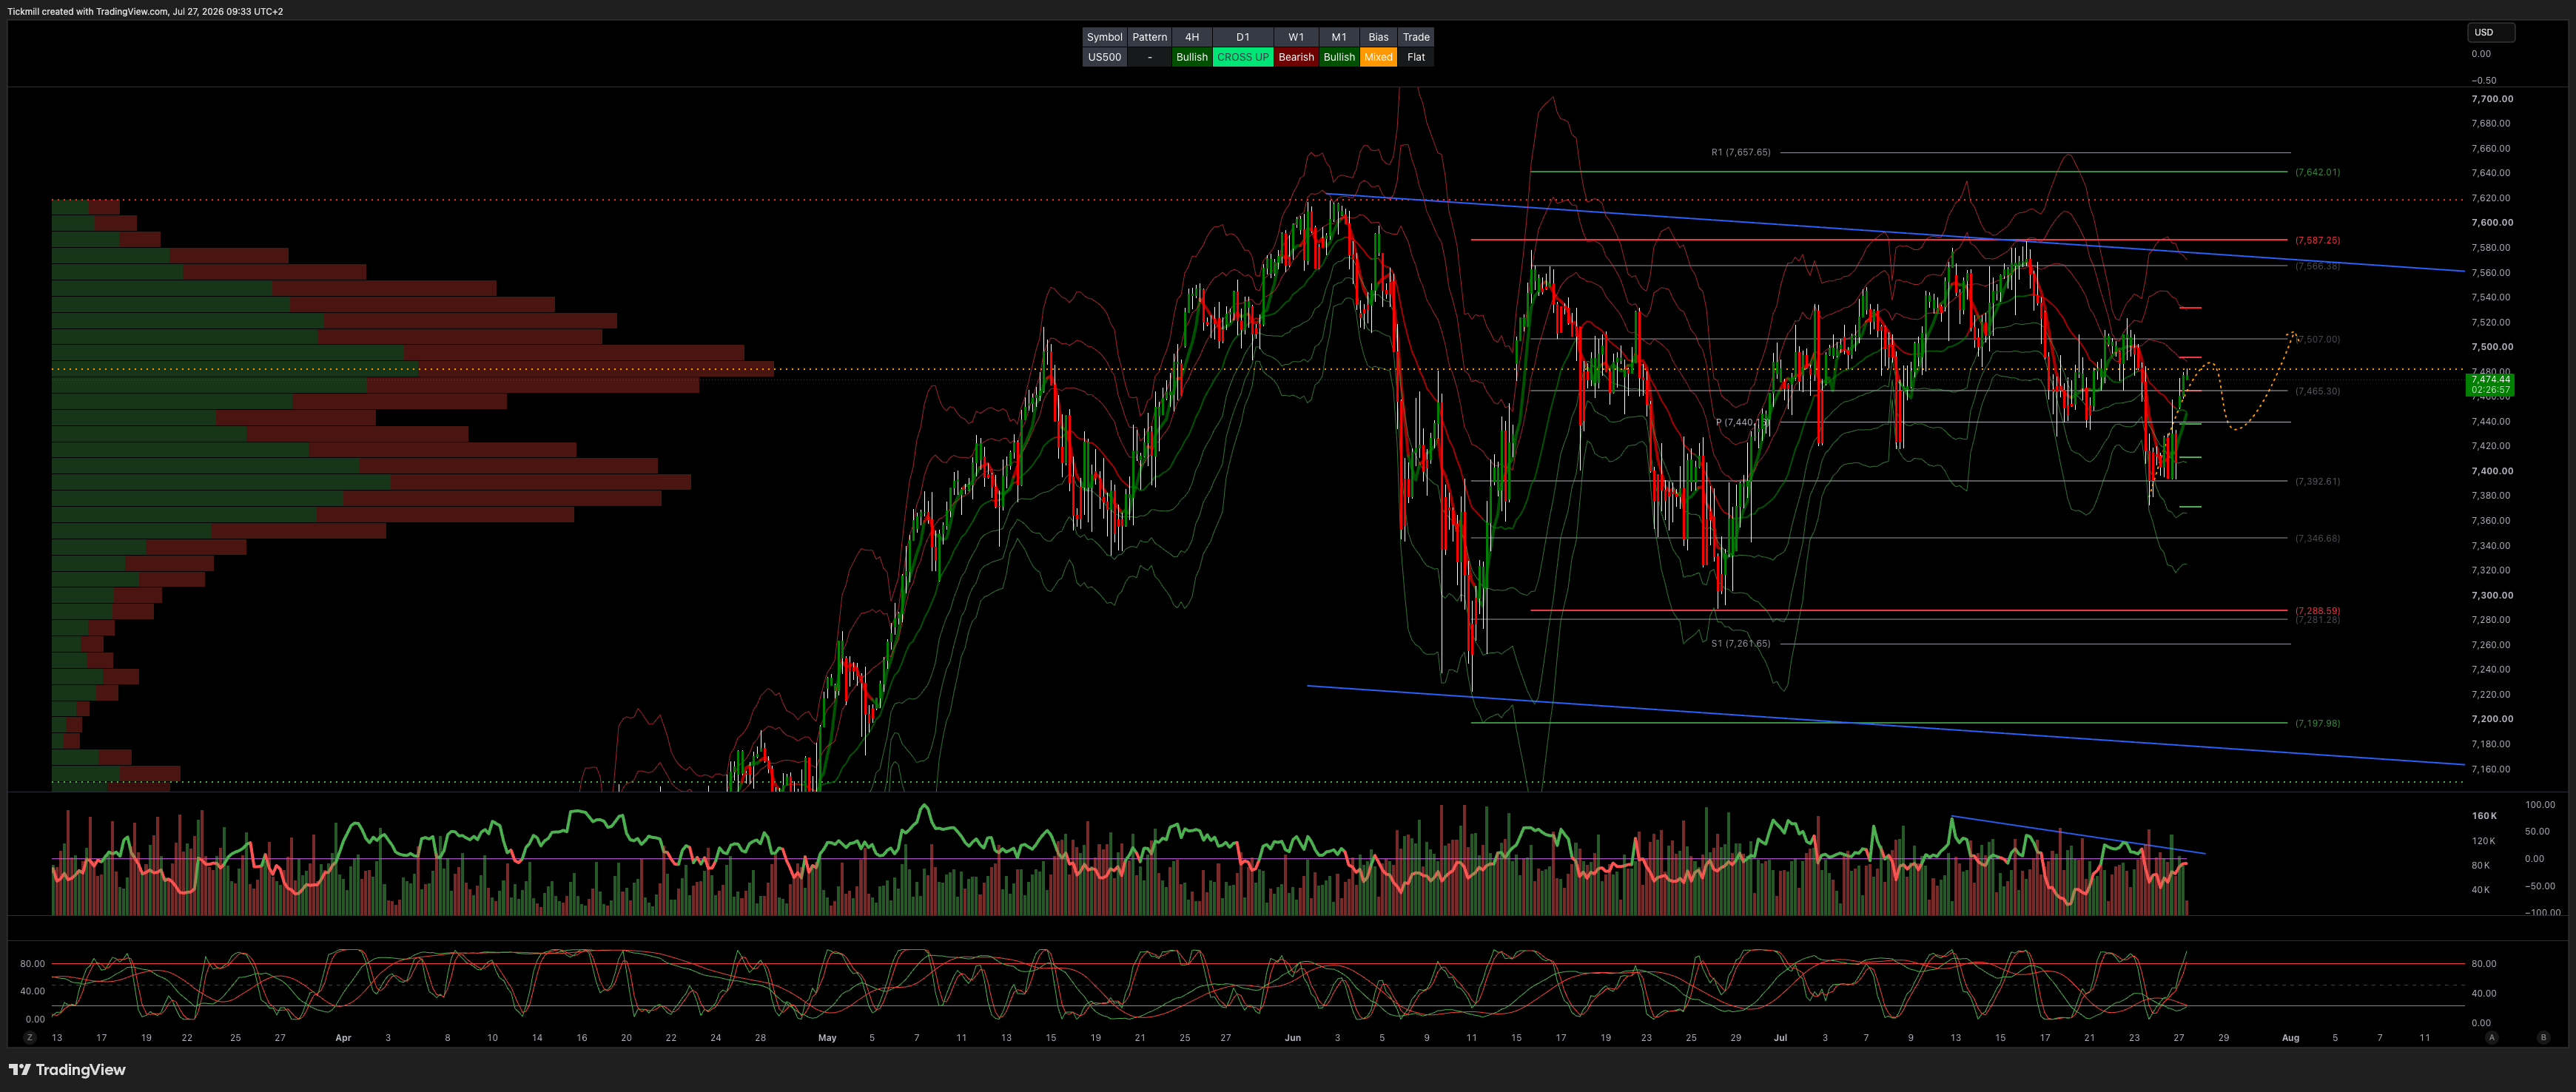This screenshot has width=2576, height=1092.
Task: Select the green 7,197.98 level label
Action: point(2317,723)
